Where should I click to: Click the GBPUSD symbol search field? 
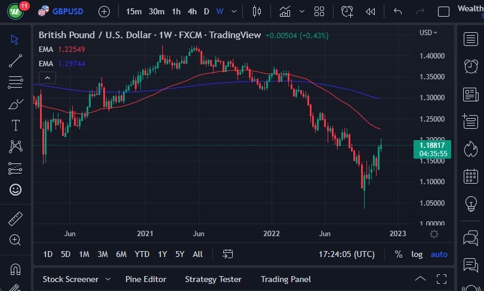(x=68, y=11)
